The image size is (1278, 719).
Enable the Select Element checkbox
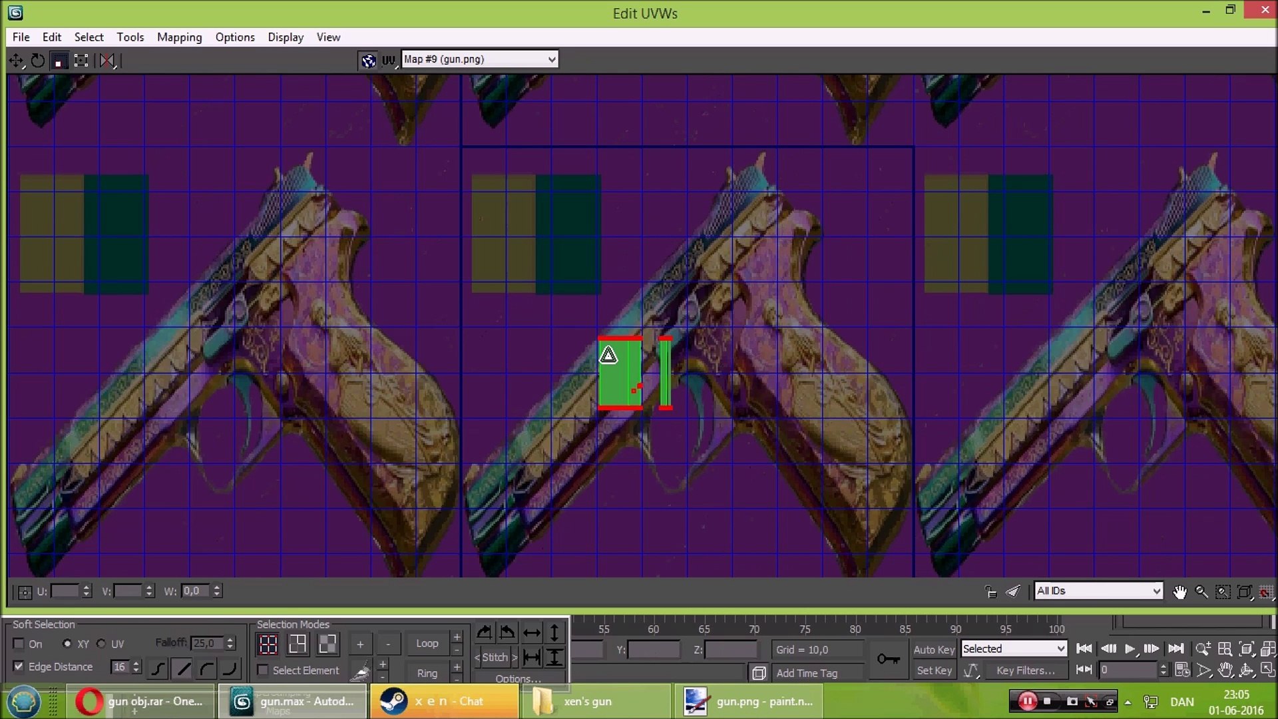[264, 670]
